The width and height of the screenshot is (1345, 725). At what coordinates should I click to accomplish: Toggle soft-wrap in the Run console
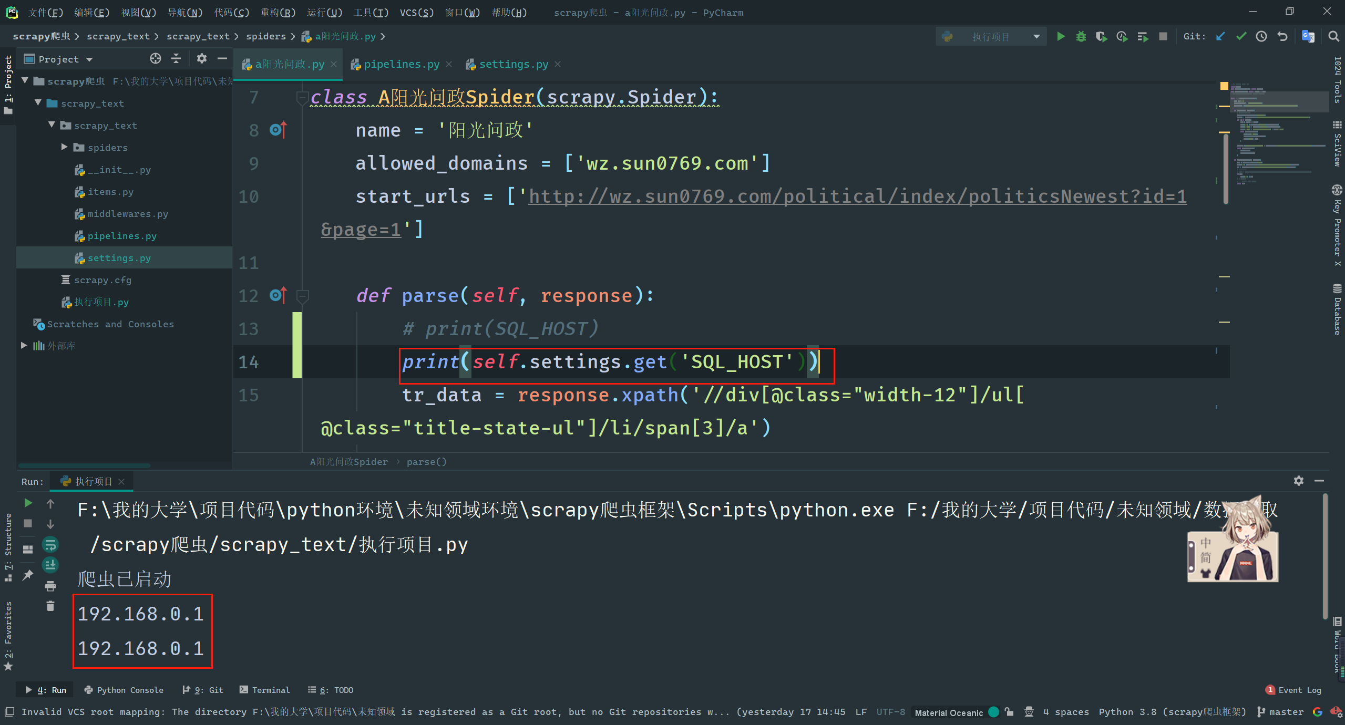coord(50,545)
